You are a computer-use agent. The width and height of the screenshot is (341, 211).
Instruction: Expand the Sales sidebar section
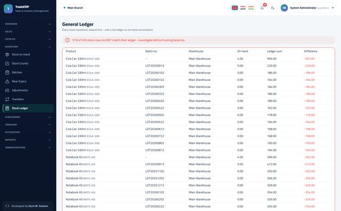(x=28, y=31)
